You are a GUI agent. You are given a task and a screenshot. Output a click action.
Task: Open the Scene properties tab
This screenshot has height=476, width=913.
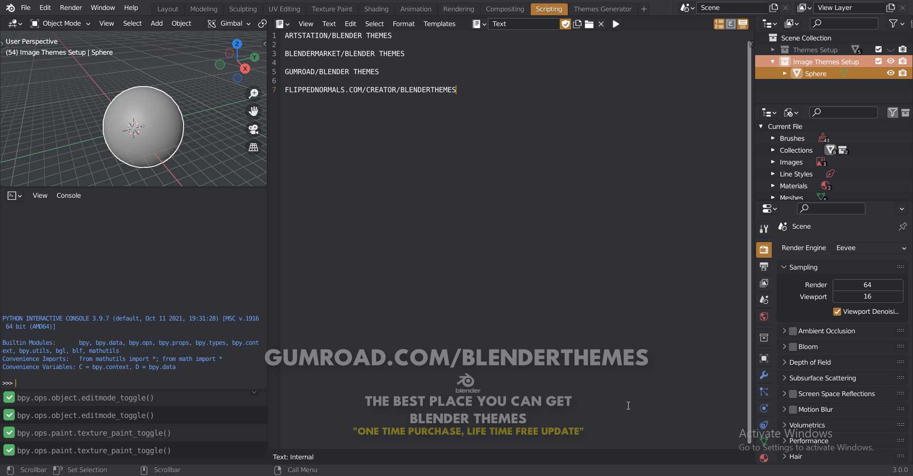pos(764,300)
